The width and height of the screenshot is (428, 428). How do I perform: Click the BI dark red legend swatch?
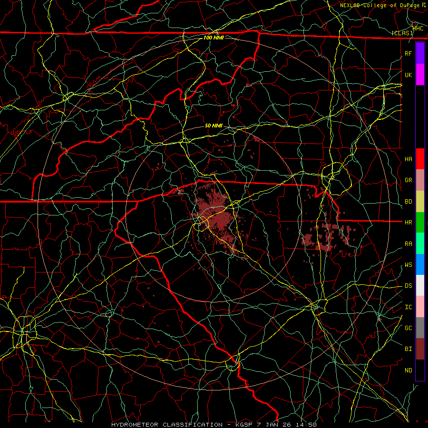click(420, 349)
